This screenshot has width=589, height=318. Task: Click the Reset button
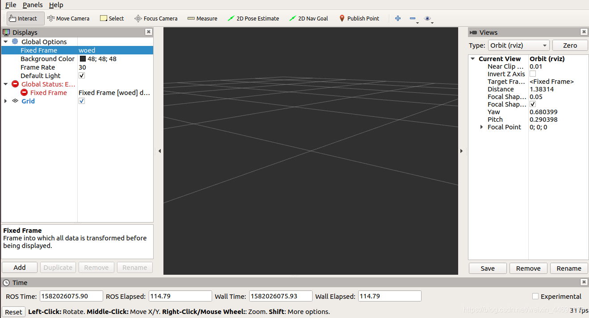pyautogui.click(x=13, y=312)
